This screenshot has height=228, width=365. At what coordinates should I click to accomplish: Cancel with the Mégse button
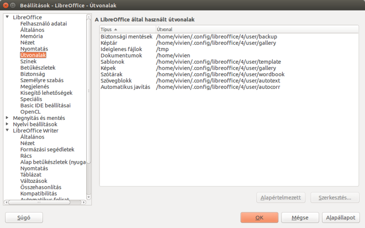click(300, 218)
